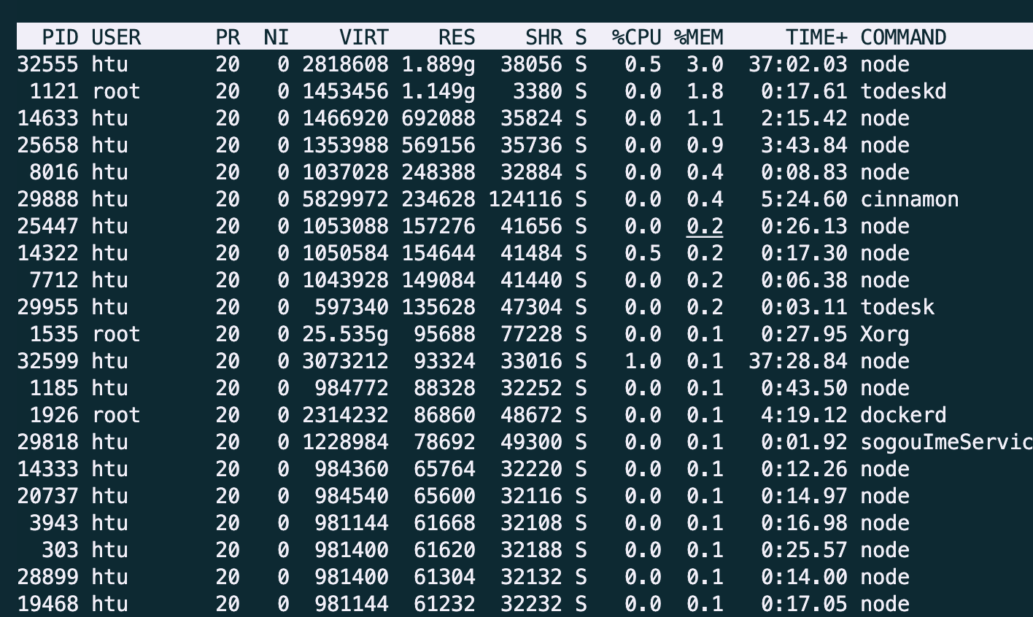Click the PR column header
The height and width of the screenshot is (617, 1033).
click(x=228, y=37)
